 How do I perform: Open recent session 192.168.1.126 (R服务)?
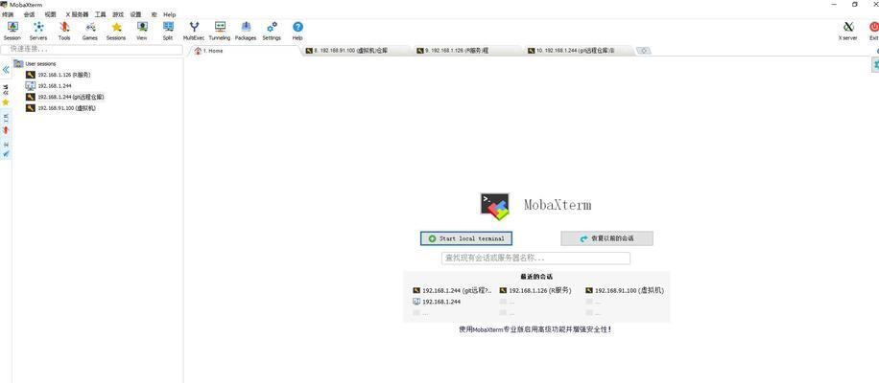535,291
